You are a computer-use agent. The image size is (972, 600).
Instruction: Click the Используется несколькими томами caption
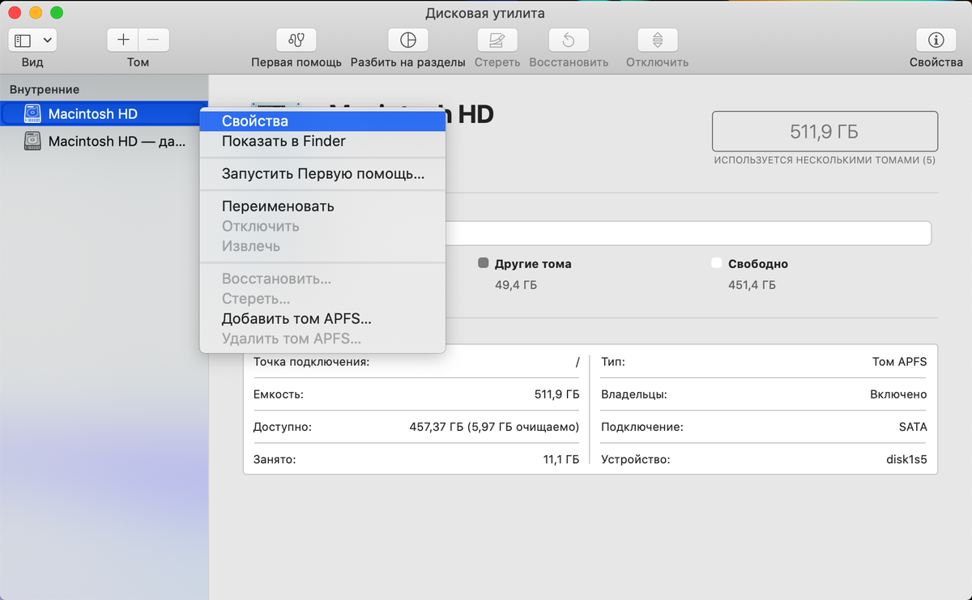825,160
